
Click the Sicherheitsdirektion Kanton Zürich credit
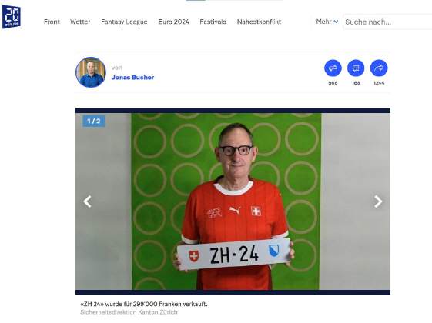[x=129, y=312]
